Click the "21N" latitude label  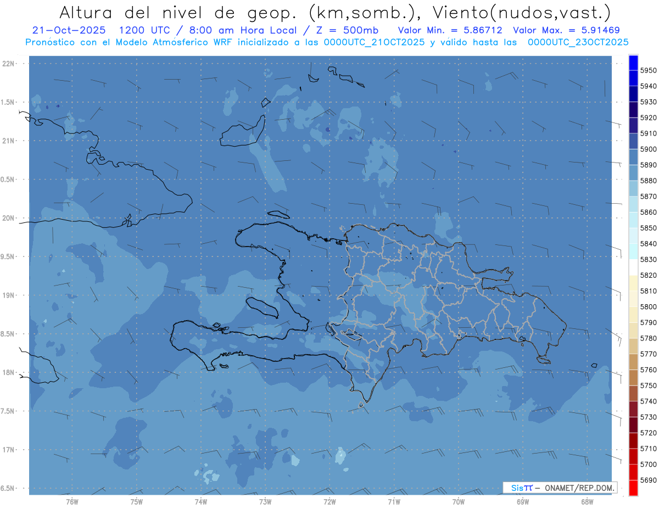click(8, 141)
